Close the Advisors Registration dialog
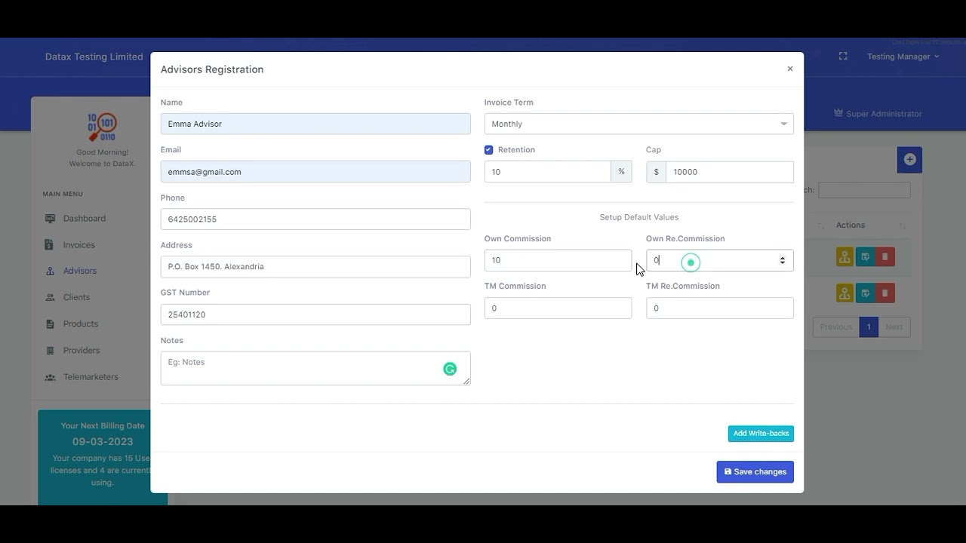 [790, 69]
